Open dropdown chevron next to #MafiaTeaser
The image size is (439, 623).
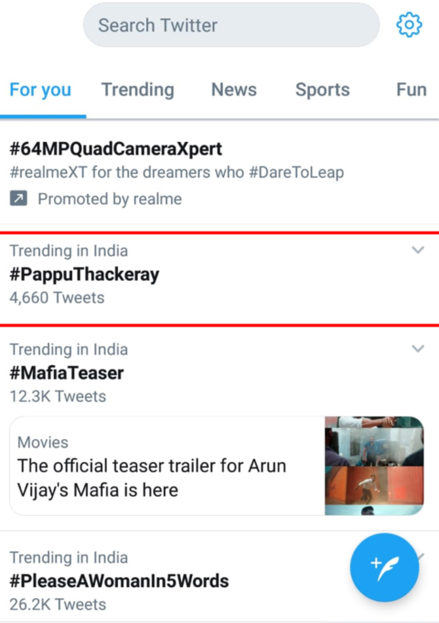tap(417, 349)
